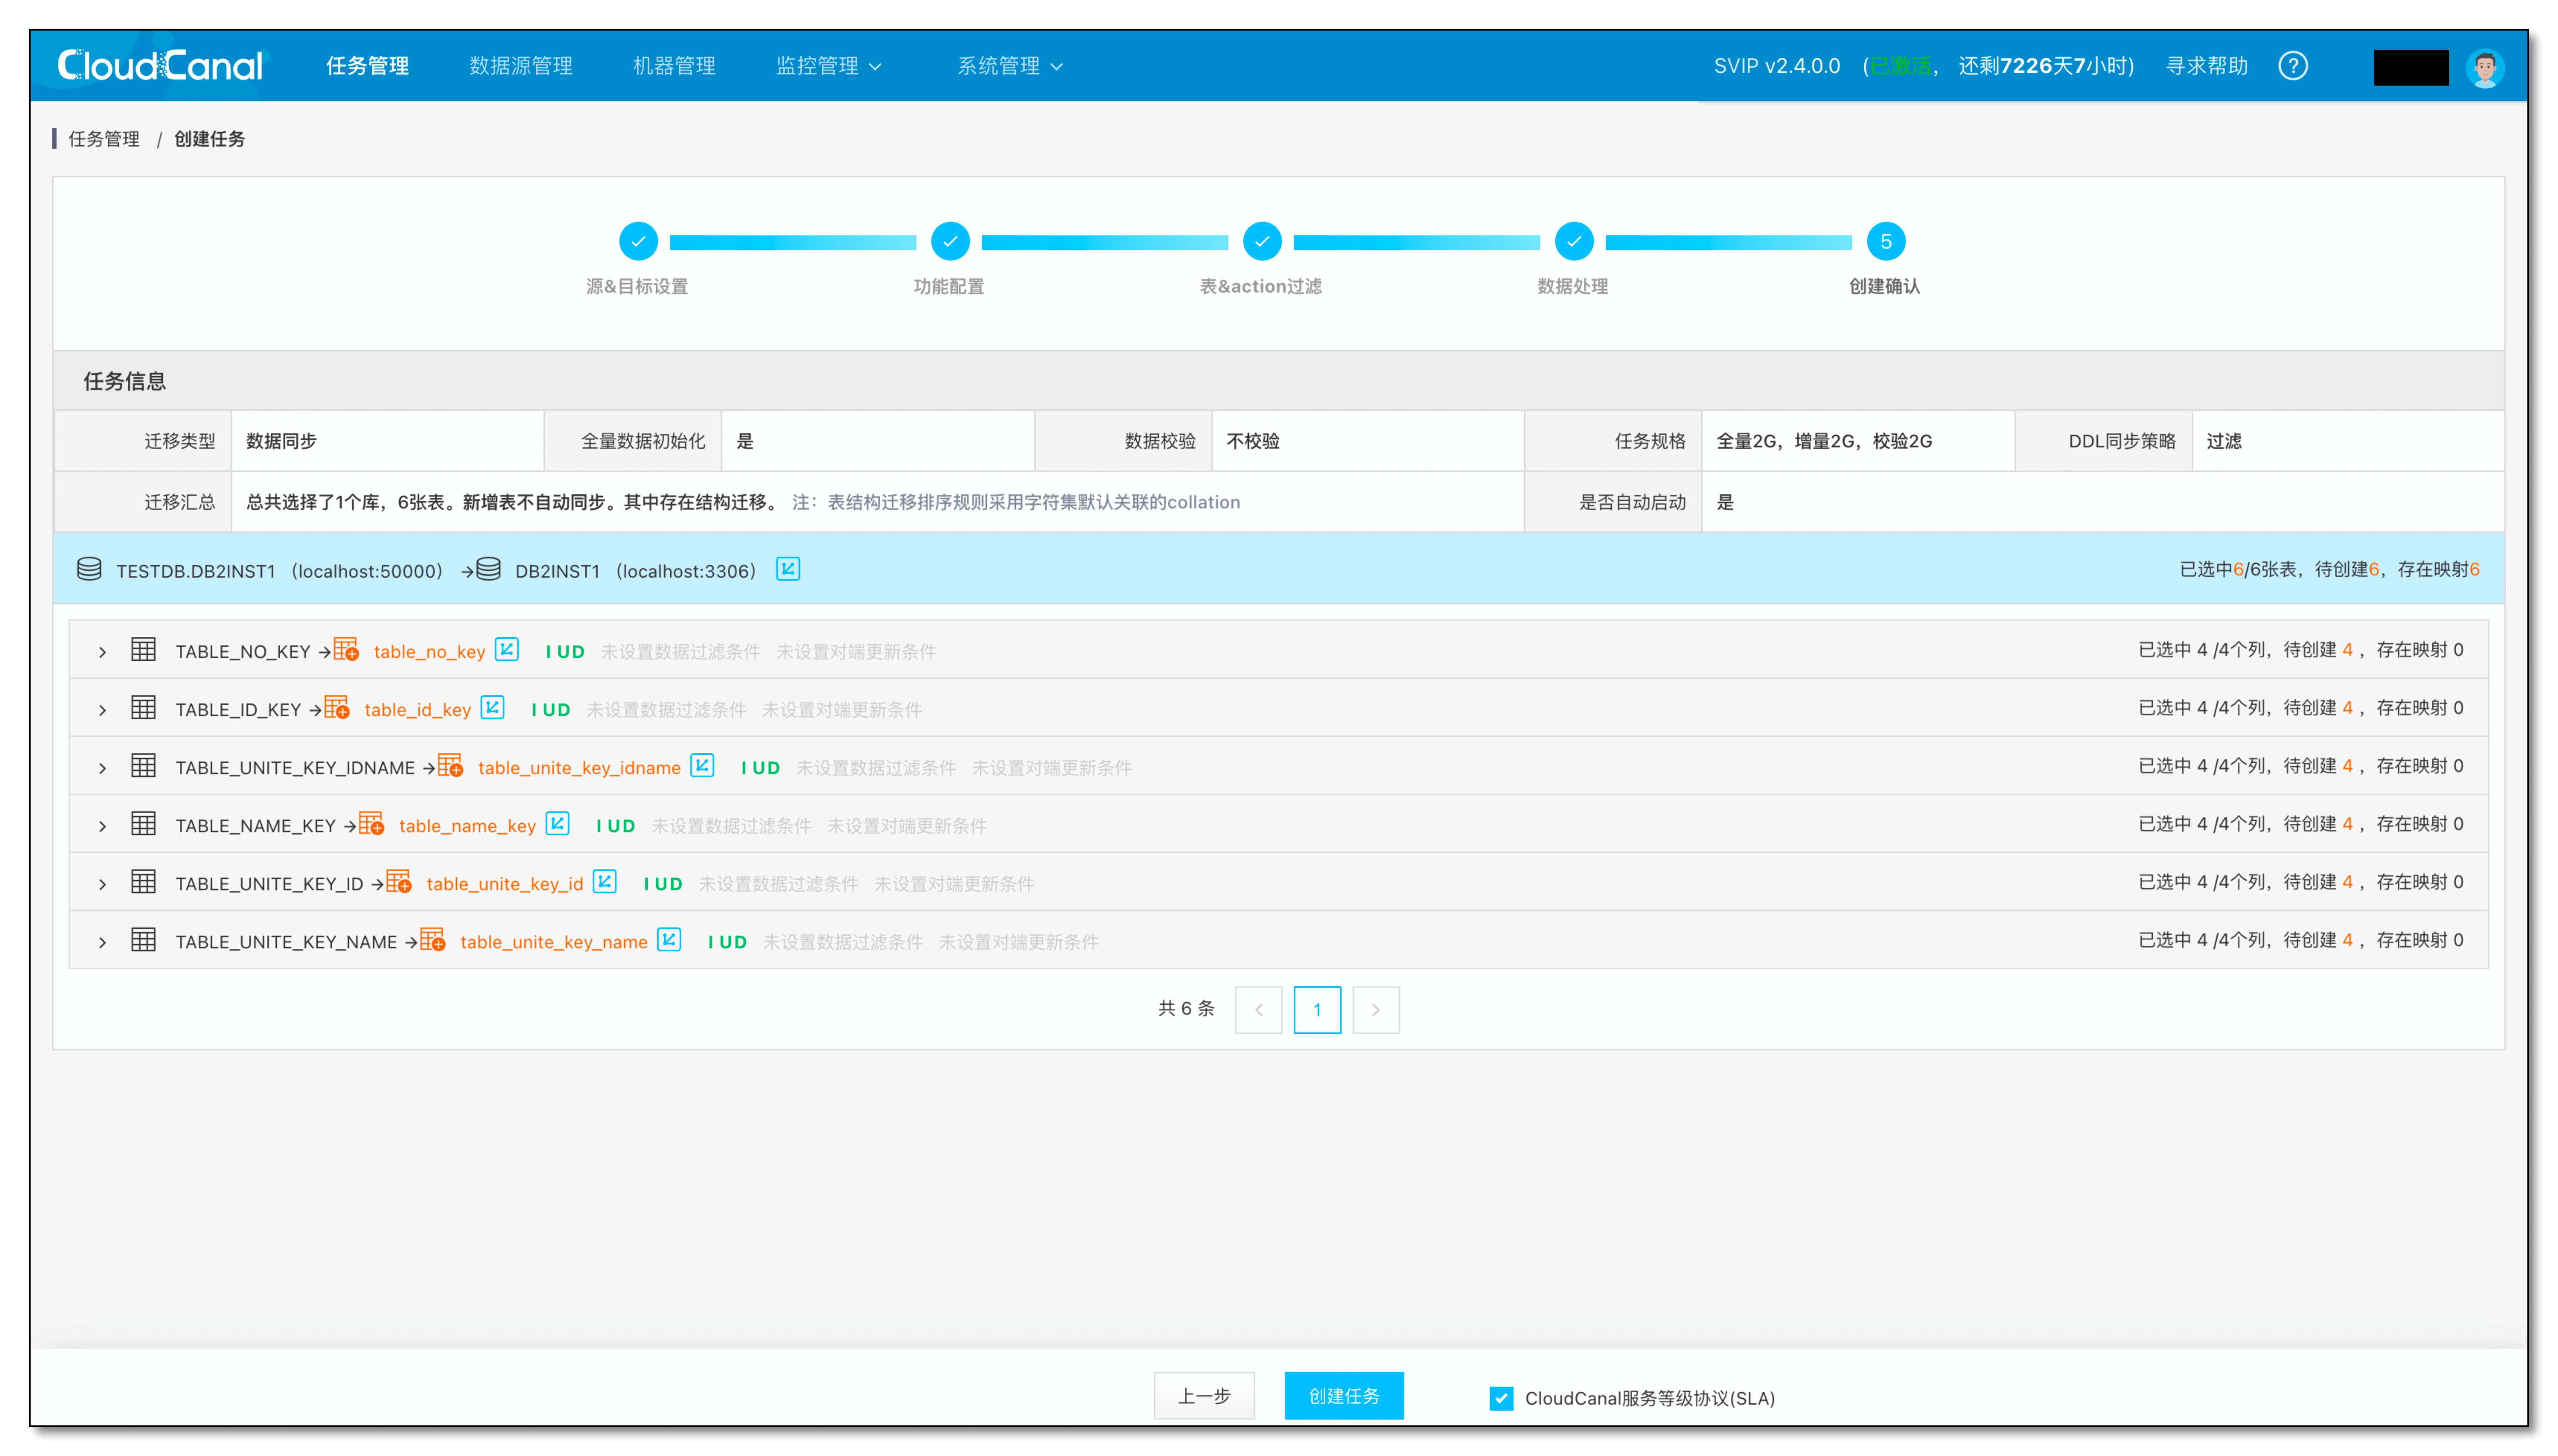Click edit icon beside table_unite_key_name
The image size is (2558, 1456).
(669, 940)
